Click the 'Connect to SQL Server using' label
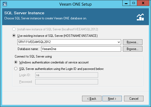Screen dimensions: 151x107 point(33,56)
